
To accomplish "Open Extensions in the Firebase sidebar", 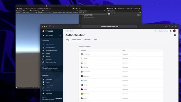I will click(x=49, y=93).
